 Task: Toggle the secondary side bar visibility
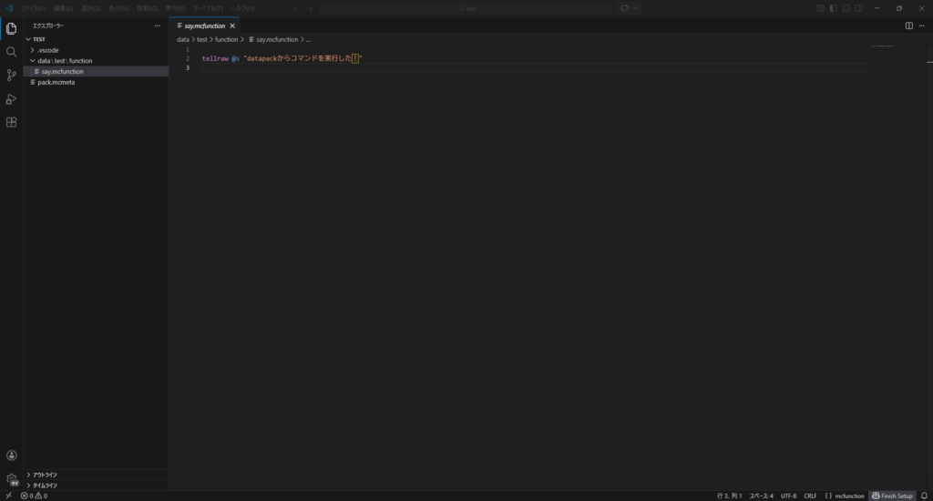[858, 8]
